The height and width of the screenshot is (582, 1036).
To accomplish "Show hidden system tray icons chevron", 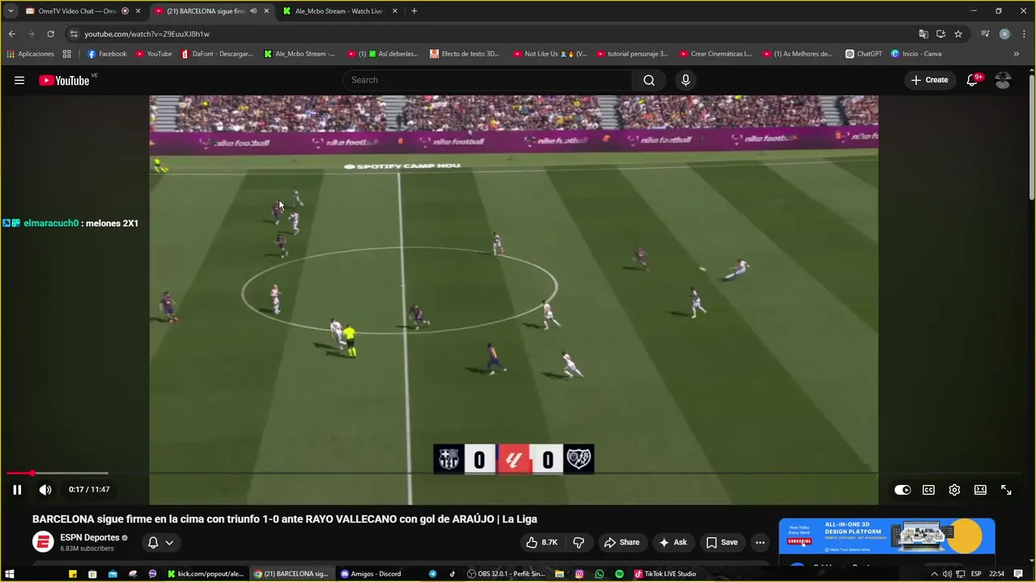I will coord(935,574).
